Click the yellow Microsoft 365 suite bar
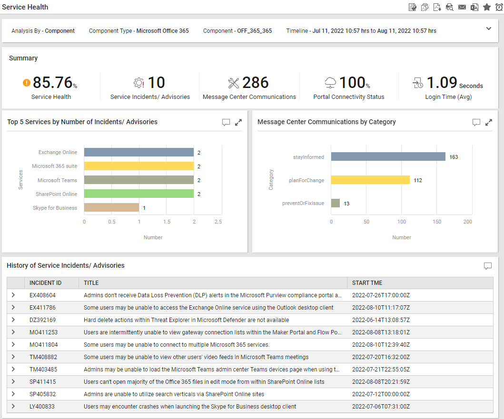504x419 pixels. click(x=139, y=166)
